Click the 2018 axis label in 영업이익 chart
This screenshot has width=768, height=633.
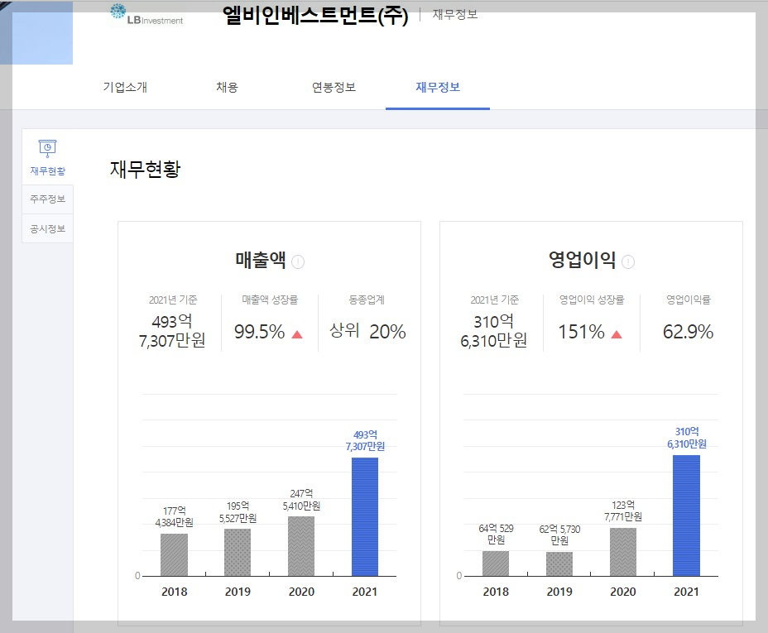coord(496,592)
